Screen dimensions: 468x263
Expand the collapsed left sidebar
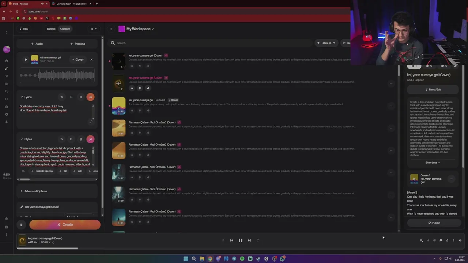pyautogui.click(x=7, y=33)
